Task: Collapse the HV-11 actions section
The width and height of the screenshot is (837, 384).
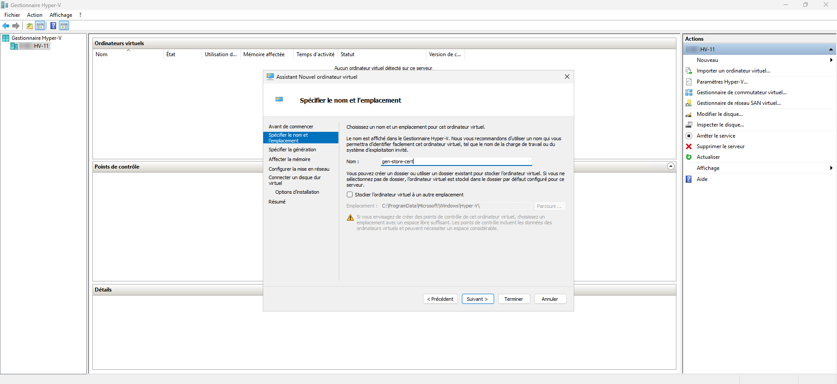Action: point(830,50)
